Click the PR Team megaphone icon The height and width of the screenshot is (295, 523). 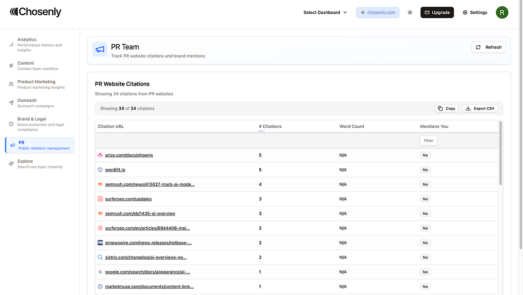[100, 49]
